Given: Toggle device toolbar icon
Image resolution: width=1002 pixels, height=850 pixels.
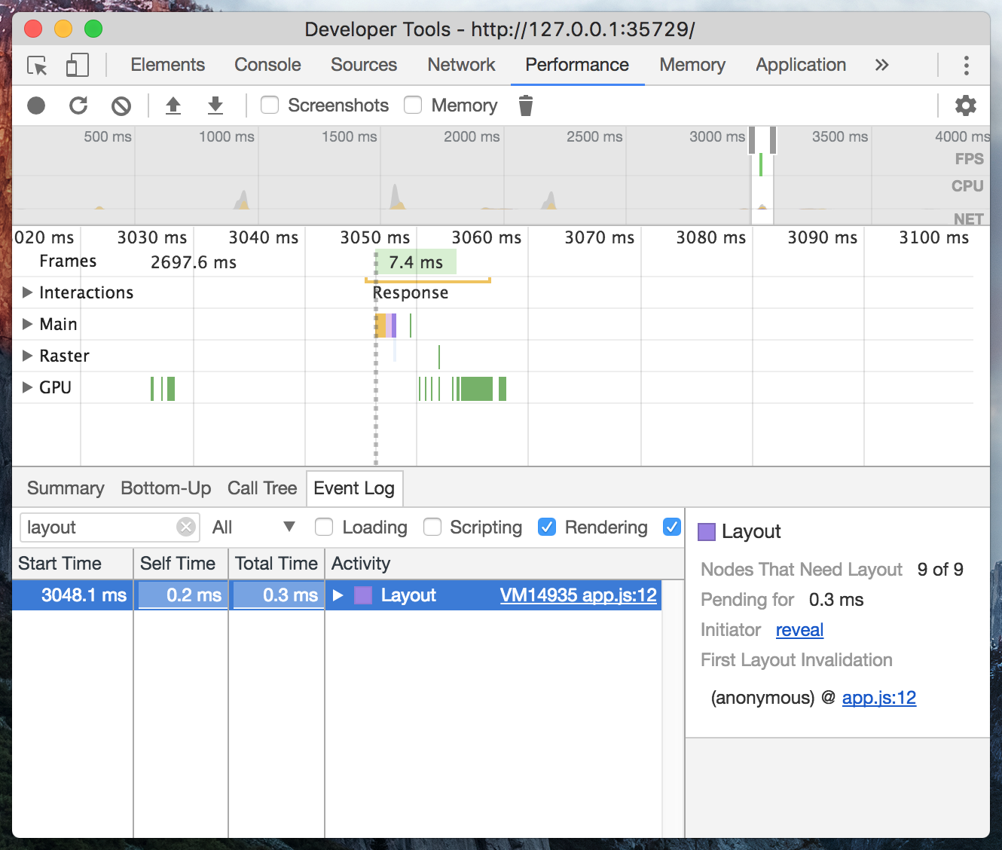Looking at the screenshot, I should [x=77, y=66].
